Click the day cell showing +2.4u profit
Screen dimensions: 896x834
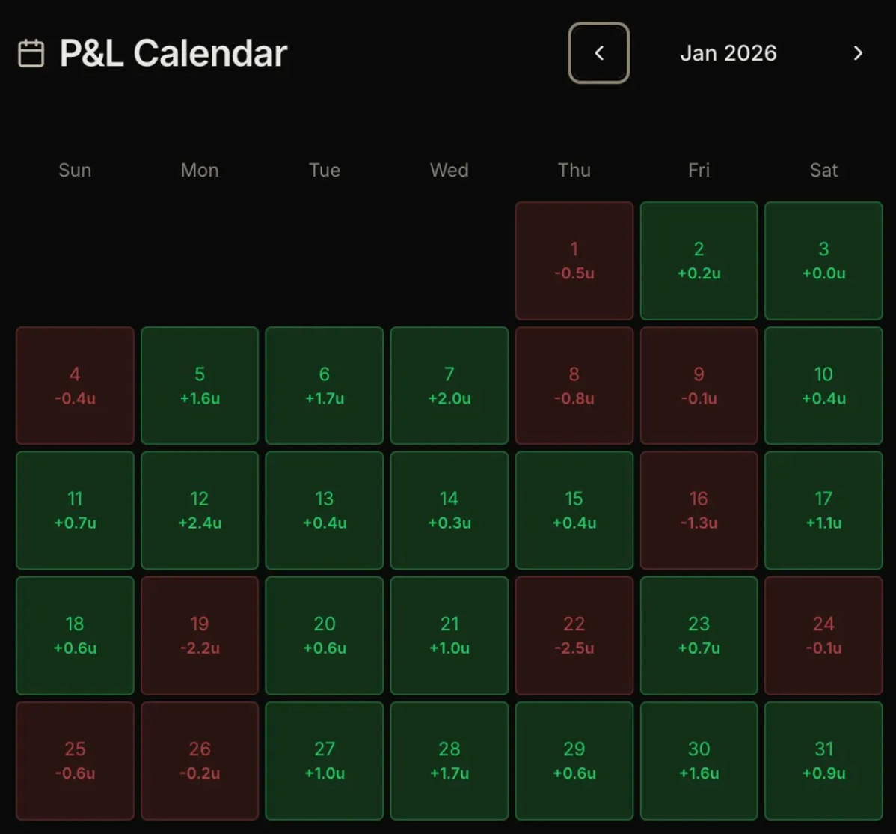(199, 510)
